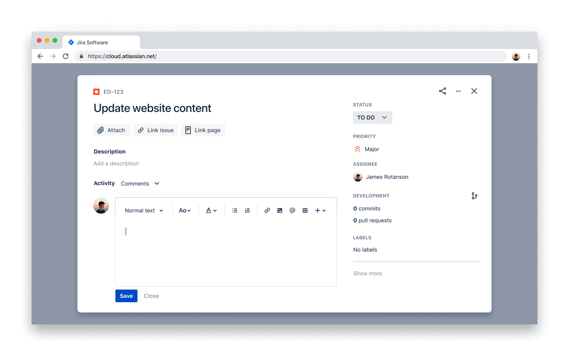Open more actions for the issue
Screen dimensions: 569x356
click(x=458, y=91)
